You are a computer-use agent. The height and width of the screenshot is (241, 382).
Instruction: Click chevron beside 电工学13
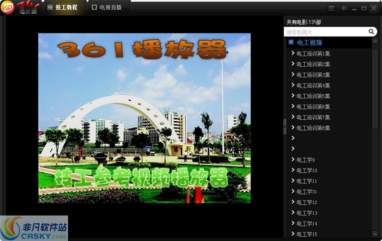293,212
